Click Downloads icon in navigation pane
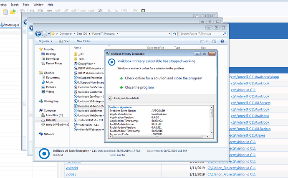The height and width of the screenshot is (178, 288). click(x=43, y=58)
